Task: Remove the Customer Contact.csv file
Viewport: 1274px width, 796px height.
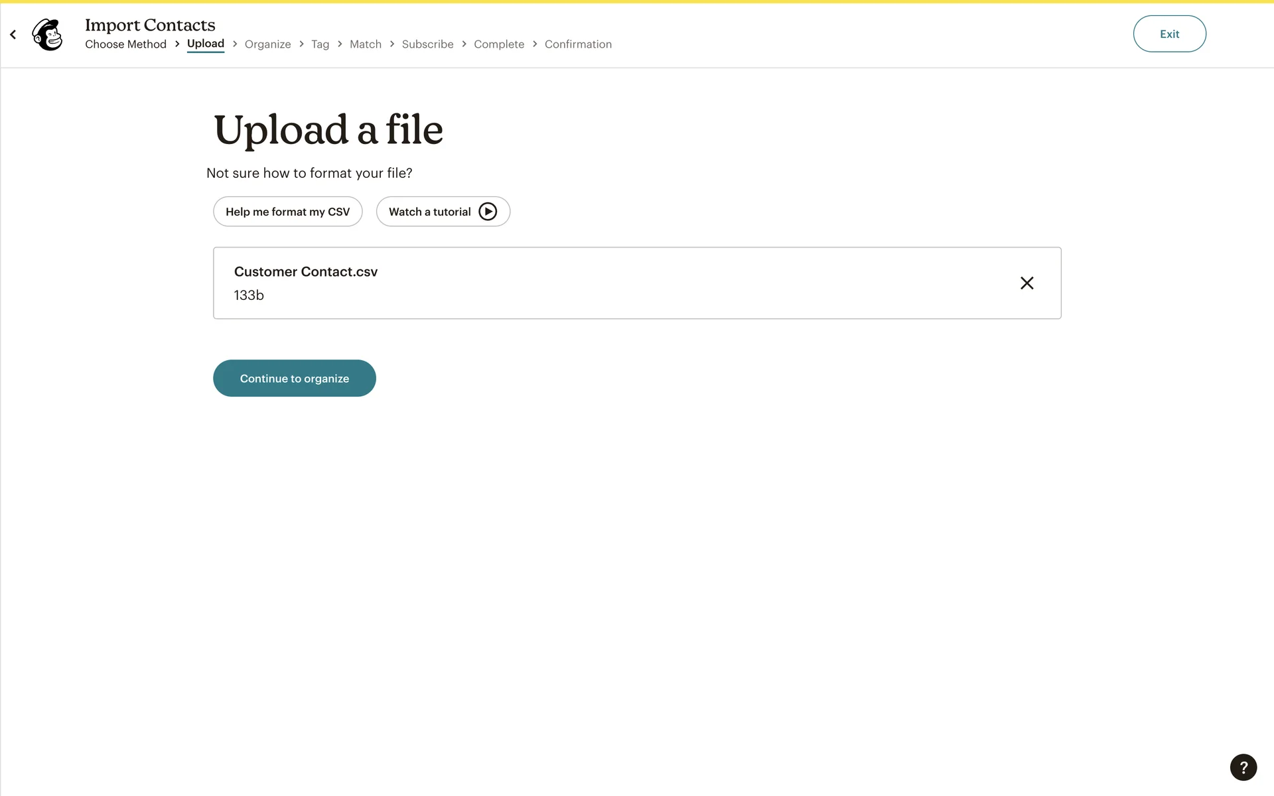Action: tap(1026, 283)
